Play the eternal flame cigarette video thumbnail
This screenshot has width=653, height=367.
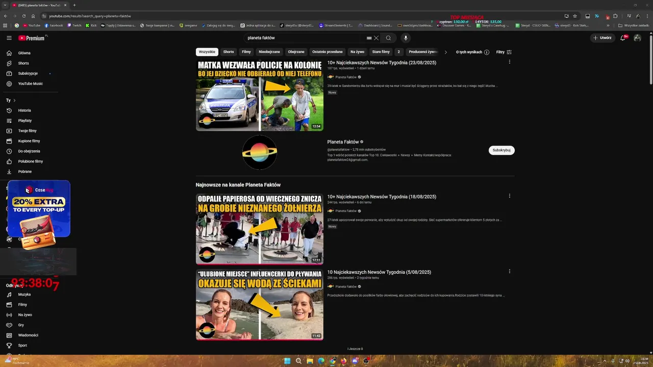point(260,229)
